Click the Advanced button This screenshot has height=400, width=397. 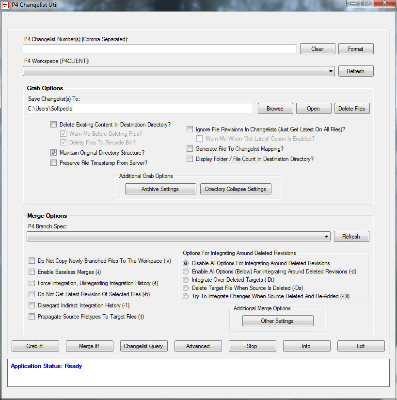tap(198, 346)
